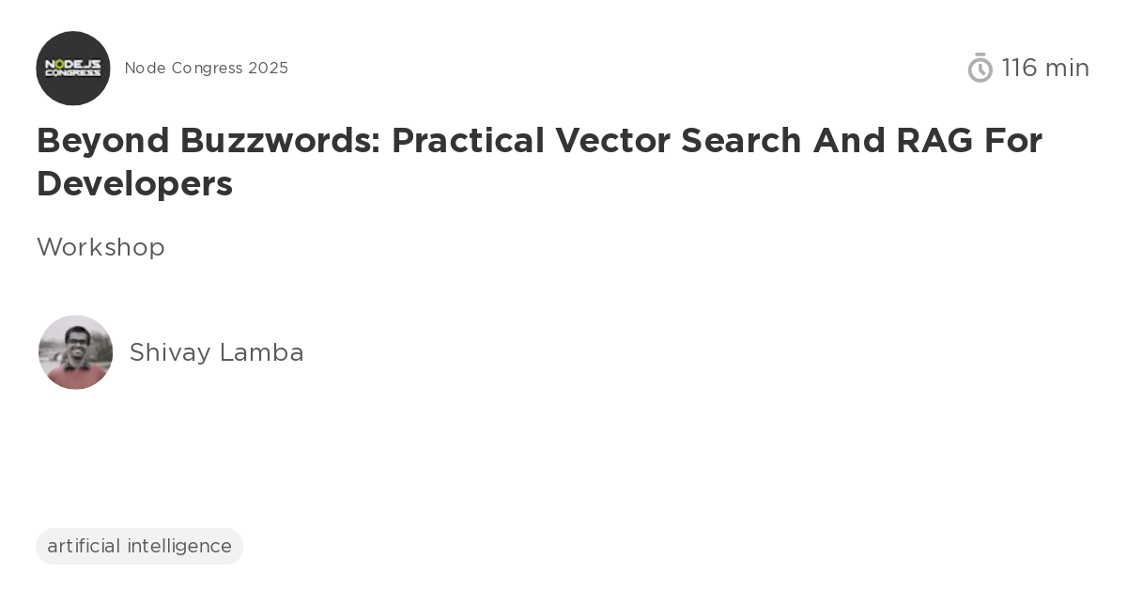This screenshot has height=590, width=1127.
Task: Click the NODEJS wordmark inside the logo
Action: (x=73, y=63)
